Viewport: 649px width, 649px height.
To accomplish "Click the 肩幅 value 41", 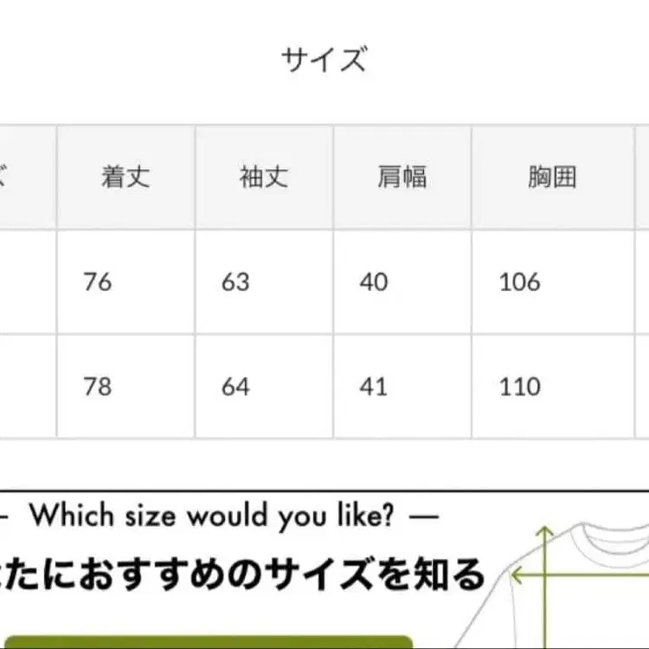I will coord(374,386).
